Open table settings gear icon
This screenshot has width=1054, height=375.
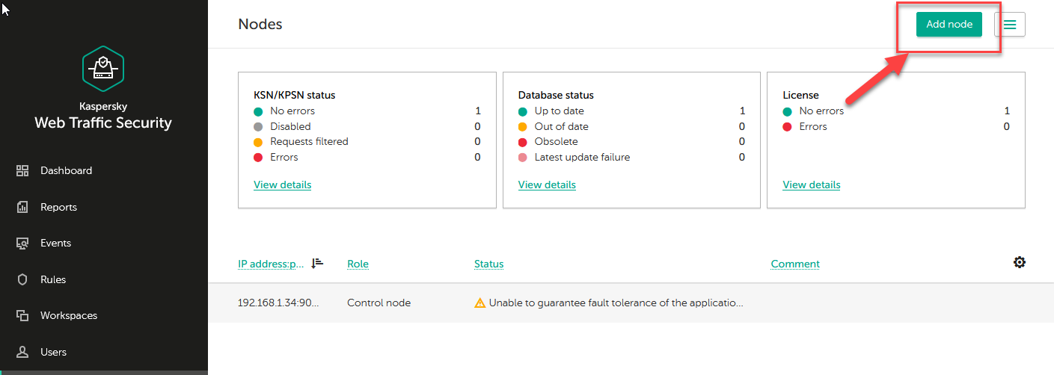point(1019,262)
